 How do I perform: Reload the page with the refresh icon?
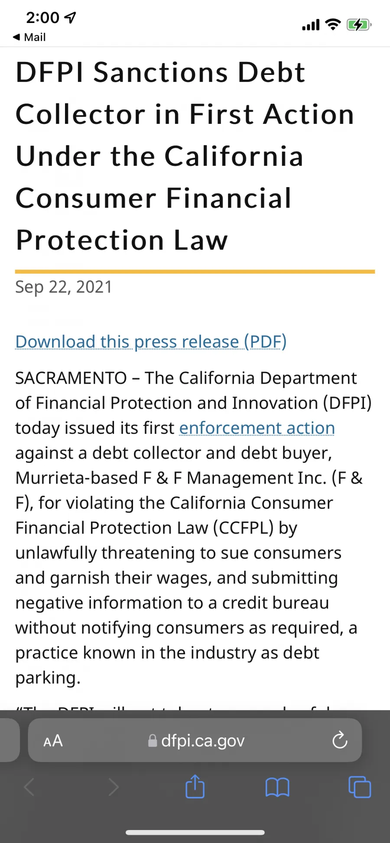(340, 740)
